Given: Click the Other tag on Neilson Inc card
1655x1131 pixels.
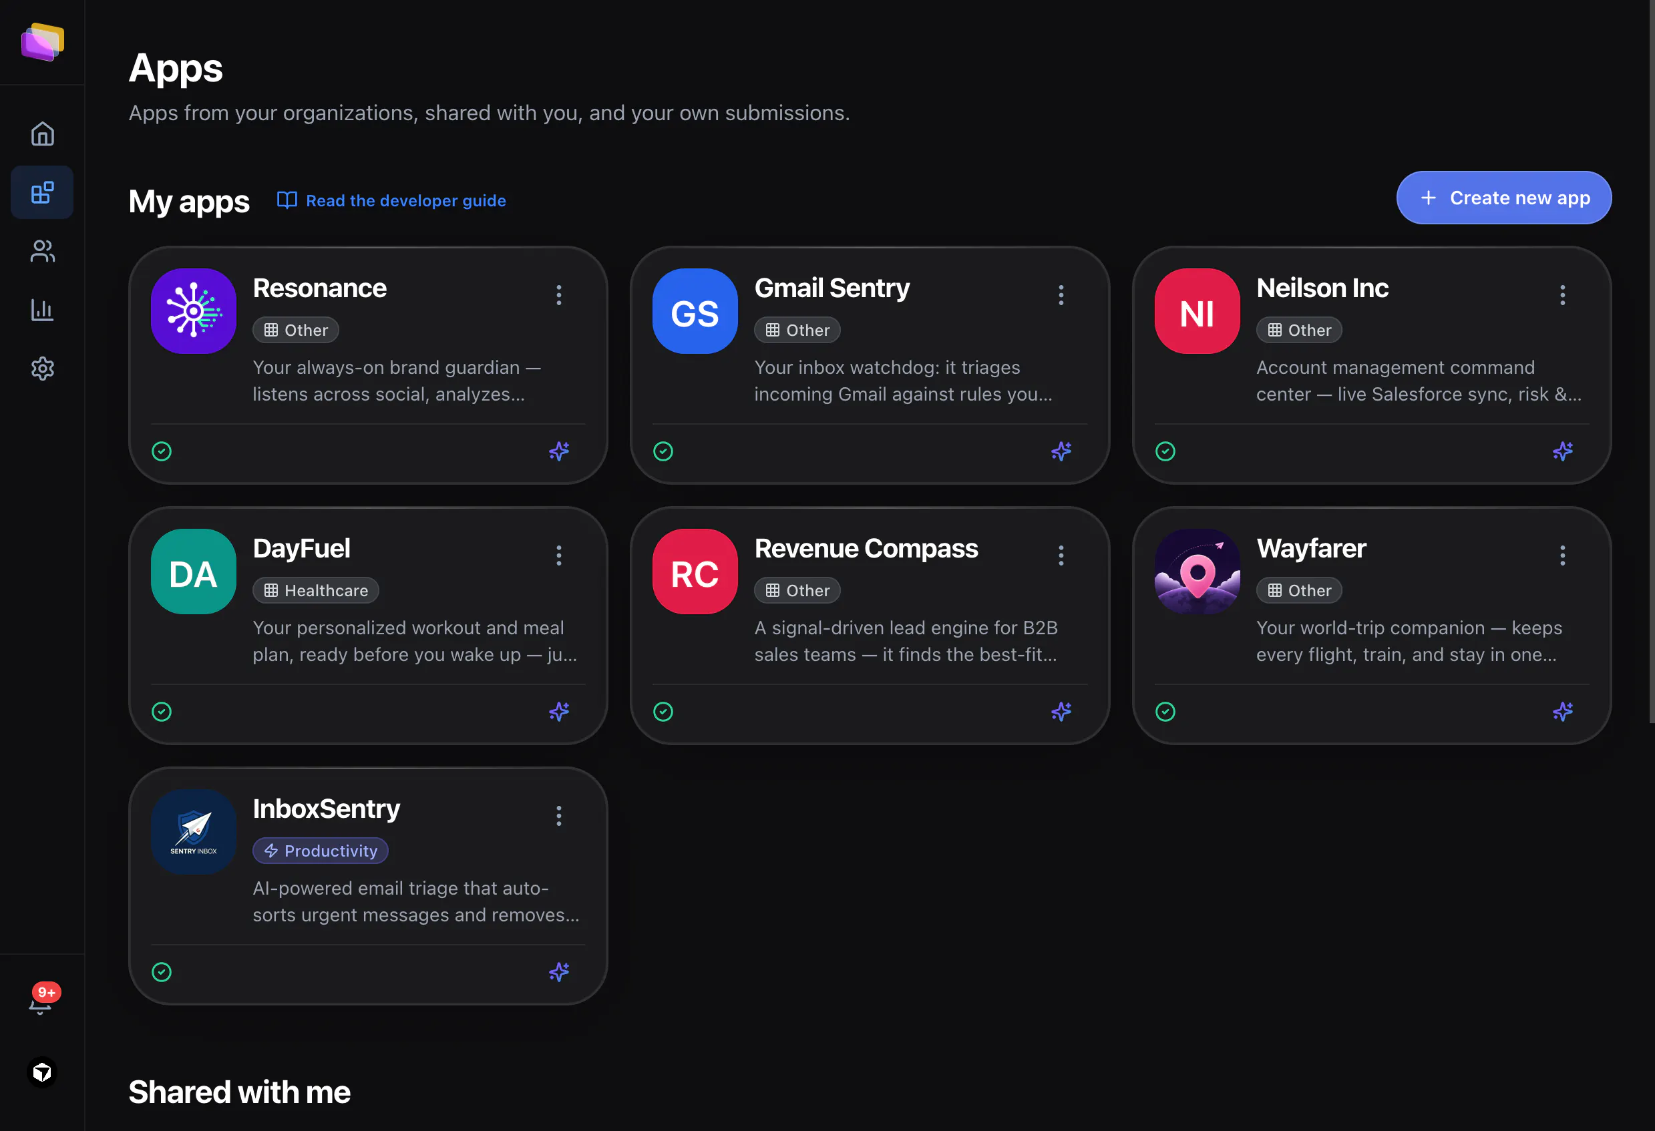Looking at the screenshot, I should [1299, 330].
